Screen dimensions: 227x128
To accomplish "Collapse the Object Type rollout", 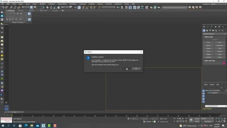I will 209,37.
